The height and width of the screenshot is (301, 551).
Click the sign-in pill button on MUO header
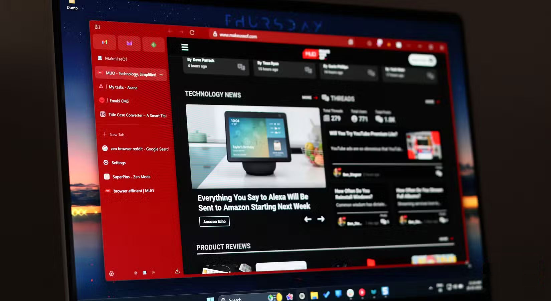[422, 60]
